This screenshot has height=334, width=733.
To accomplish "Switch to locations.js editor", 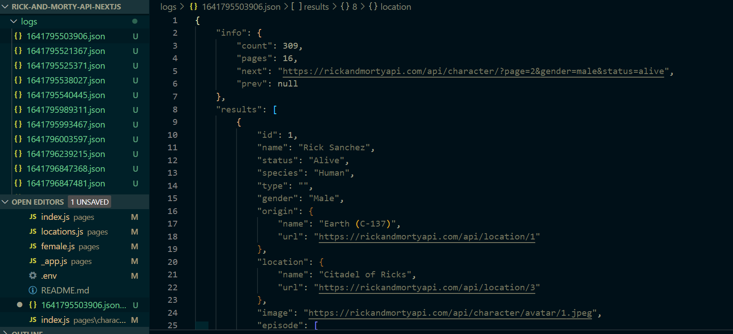I will coord(75,231).
